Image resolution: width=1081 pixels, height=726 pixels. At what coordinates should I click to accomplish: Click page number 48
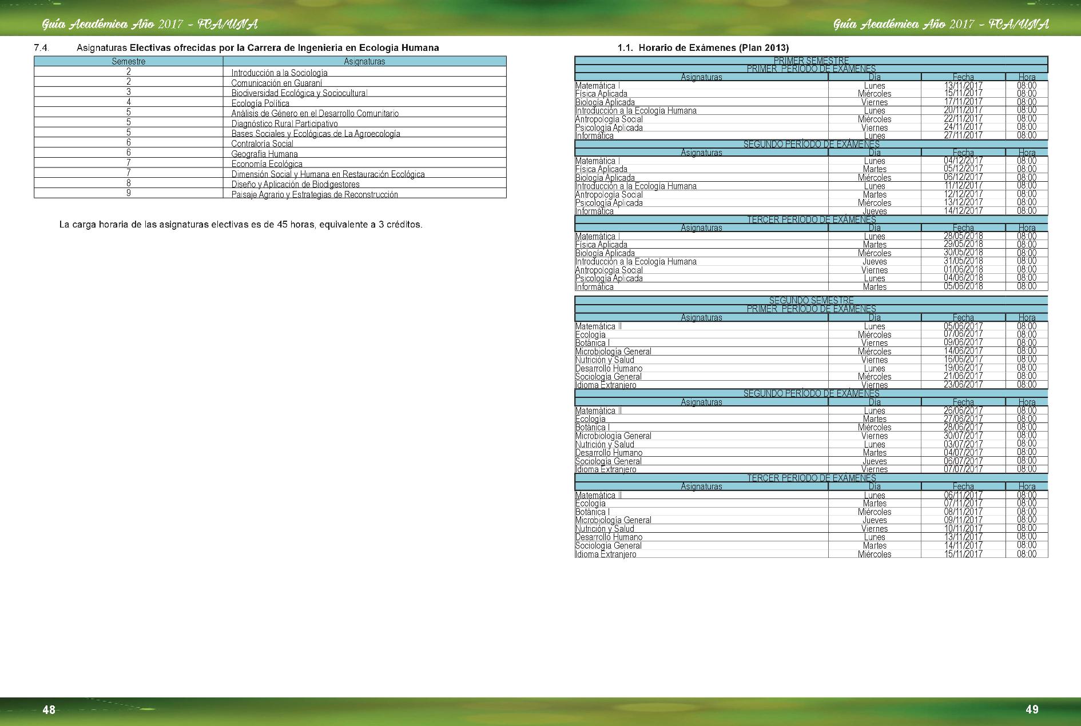click(x=49, y=709)
